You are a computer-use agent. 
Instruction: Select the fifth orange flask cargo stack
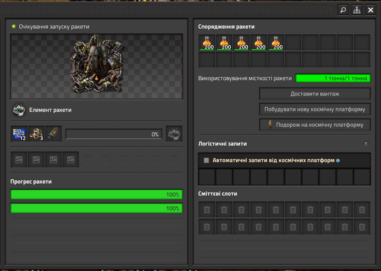tap(276, 43)
